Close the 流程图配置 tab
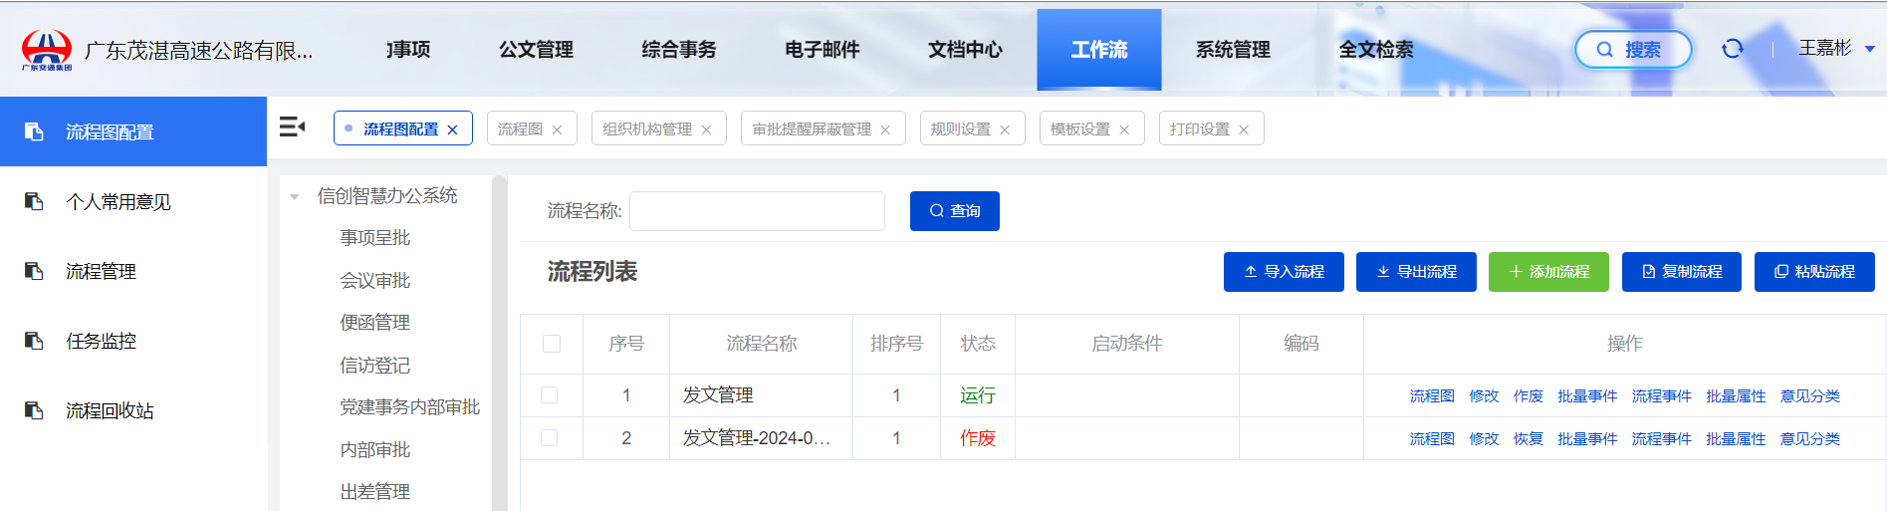This screenshot has height=511, width=1887. 452,129
